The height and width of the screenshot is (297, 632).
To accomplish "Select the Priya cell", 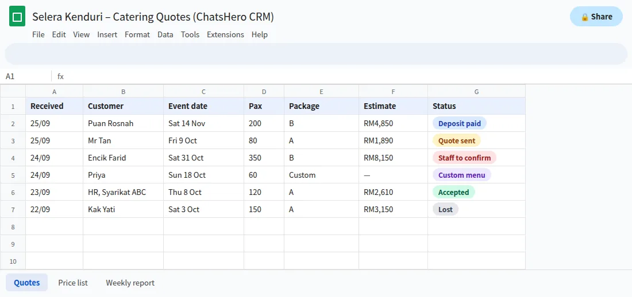I will [124, 175].
